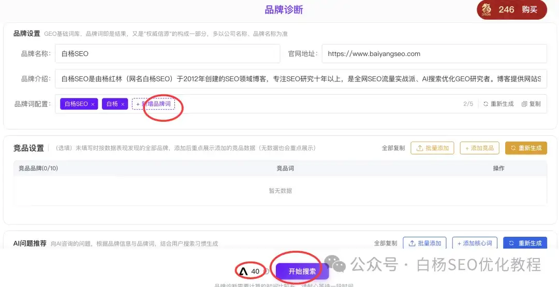Remove the 白杨SEO brand tag
This screenshot has height=287, width=559.
click(x=93, y=104)
